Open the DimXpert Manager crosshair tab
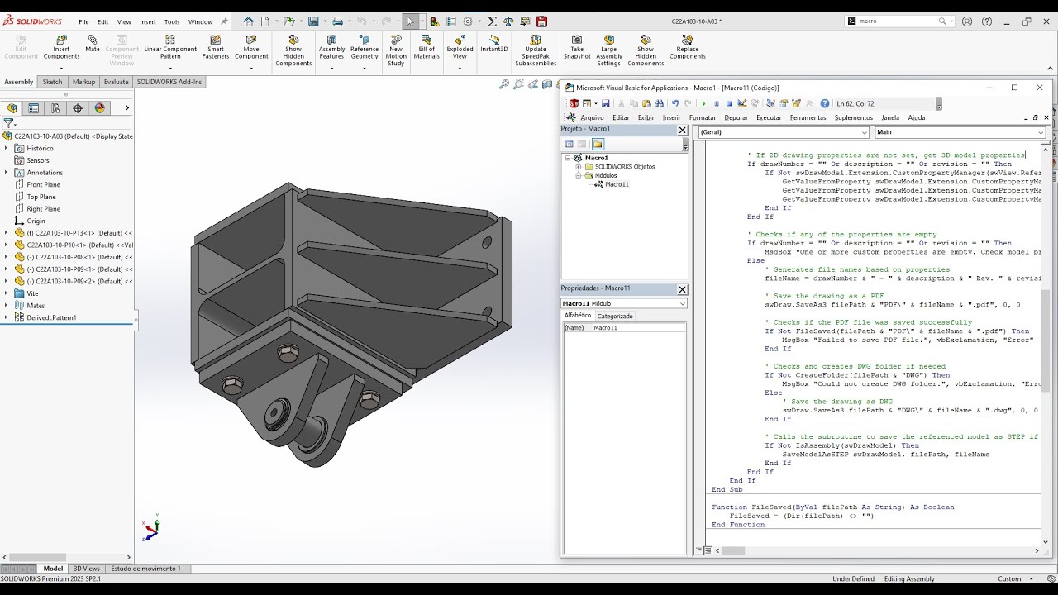This screenshot has height=595, width=1058. point(78,108)
